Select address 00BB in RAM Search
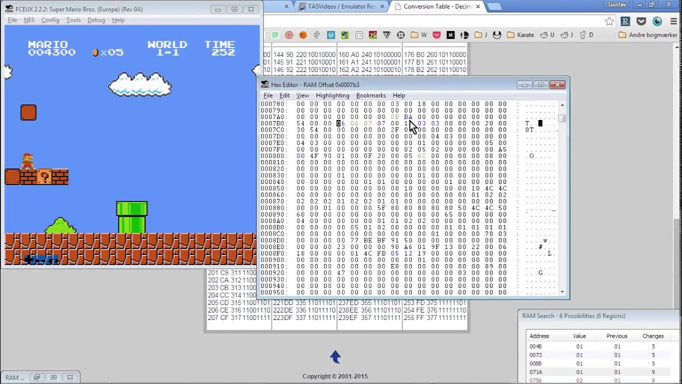This screenshot has width=682, height=384. [535, 363]
